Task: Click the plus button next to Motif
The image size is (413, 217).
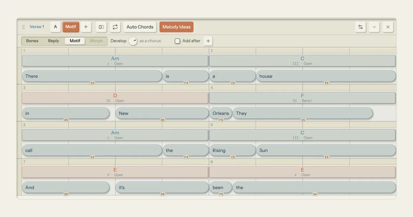Action: 86,27
